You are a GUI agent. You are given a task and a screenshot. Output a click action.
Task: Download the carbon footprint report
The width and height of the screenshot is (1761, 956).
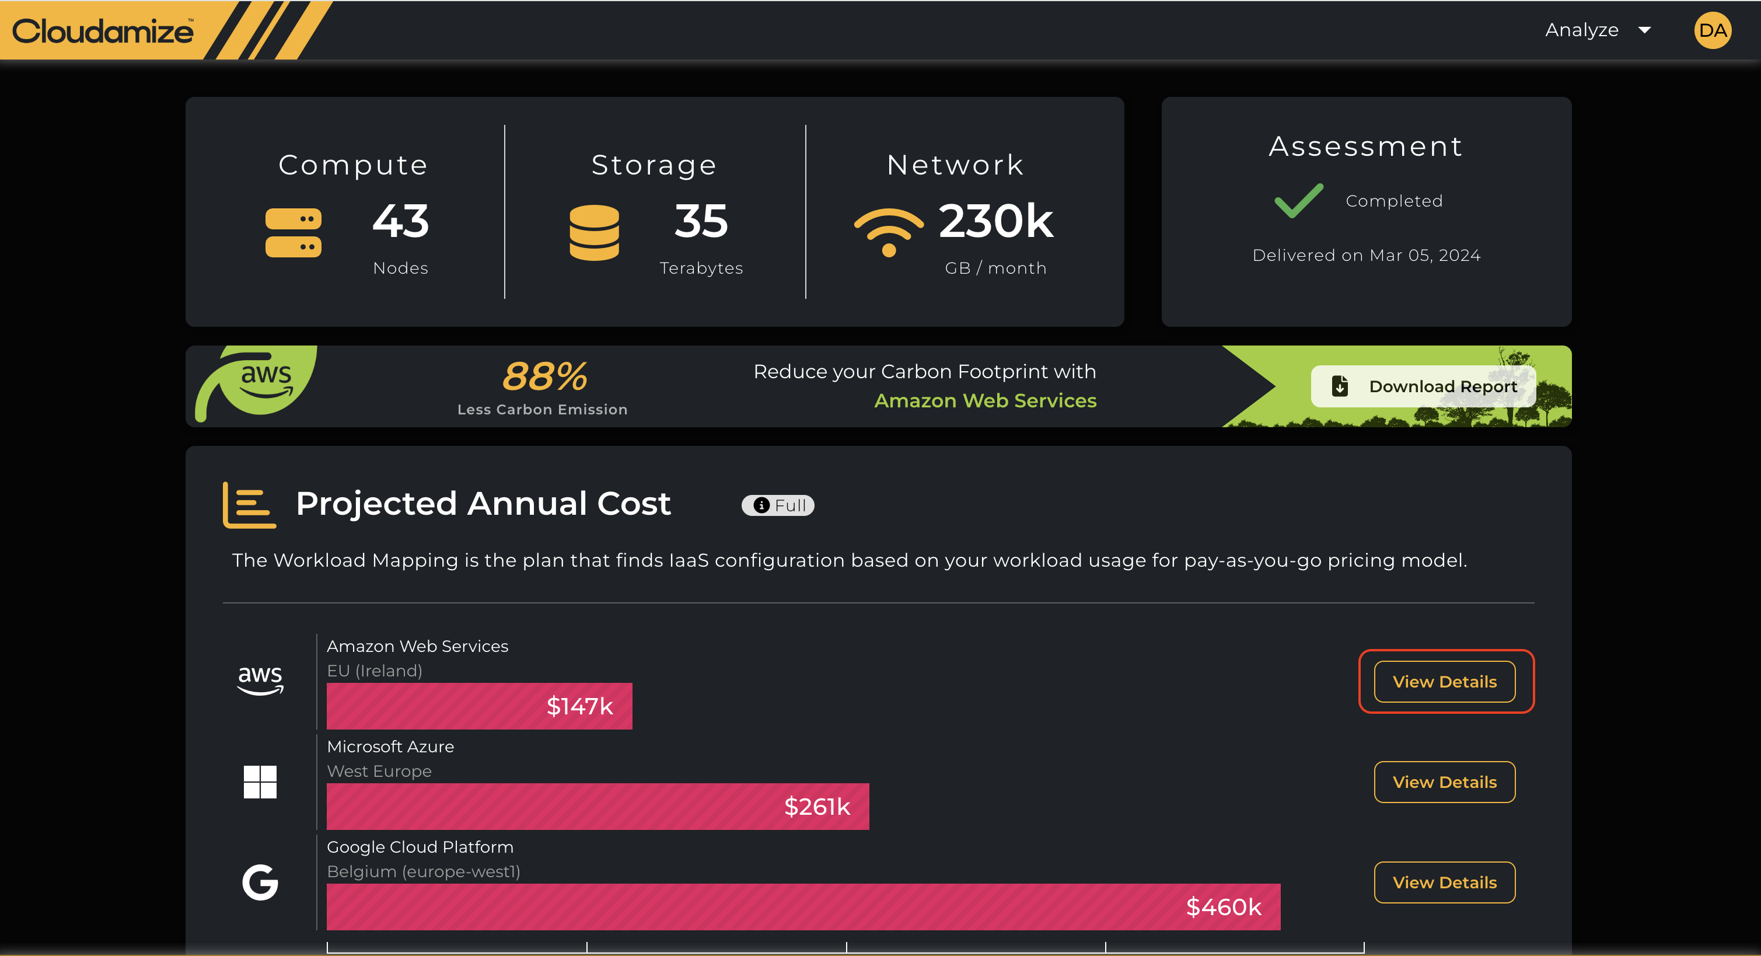point(1423,386)
